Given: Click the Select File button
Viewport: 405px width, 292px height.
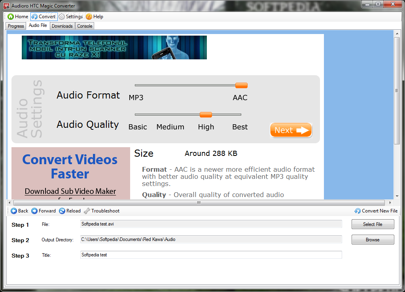Looking at the screenshot, I should point(373,224).
